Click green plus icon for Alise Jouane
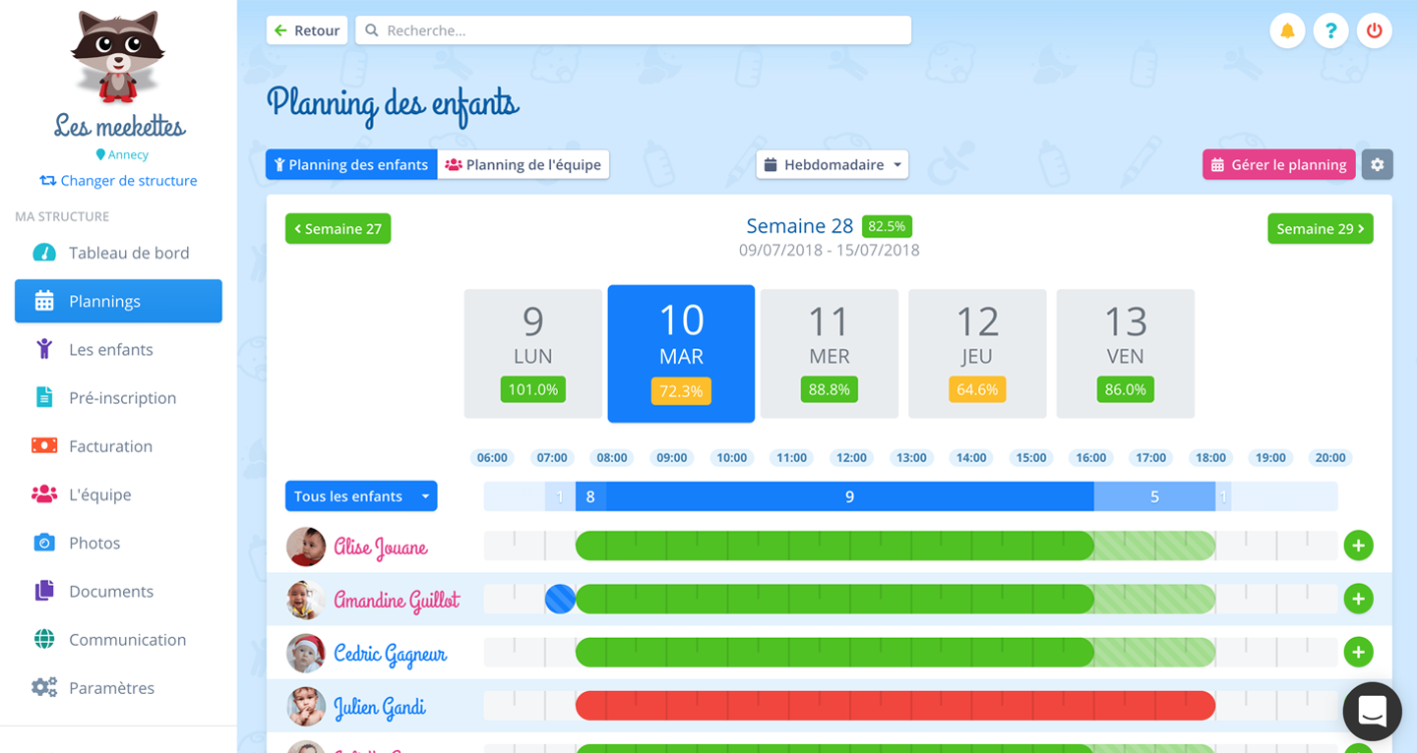This screenshot has width=1417, height=753. 1358,546
